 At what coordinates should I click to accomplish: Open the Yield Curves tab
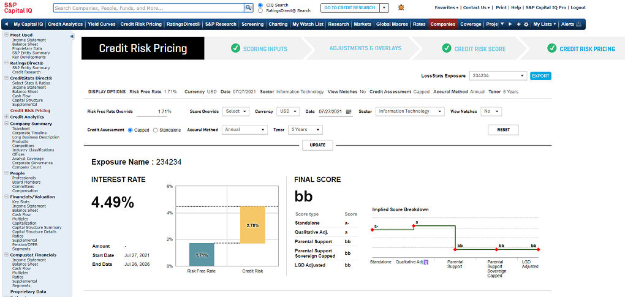coord(102,24)
